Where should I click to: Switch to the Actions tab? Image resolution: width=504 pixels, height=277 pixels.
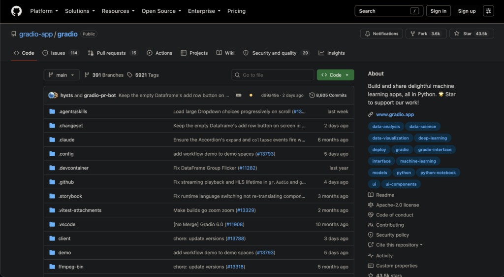click(x=159, y=53)
